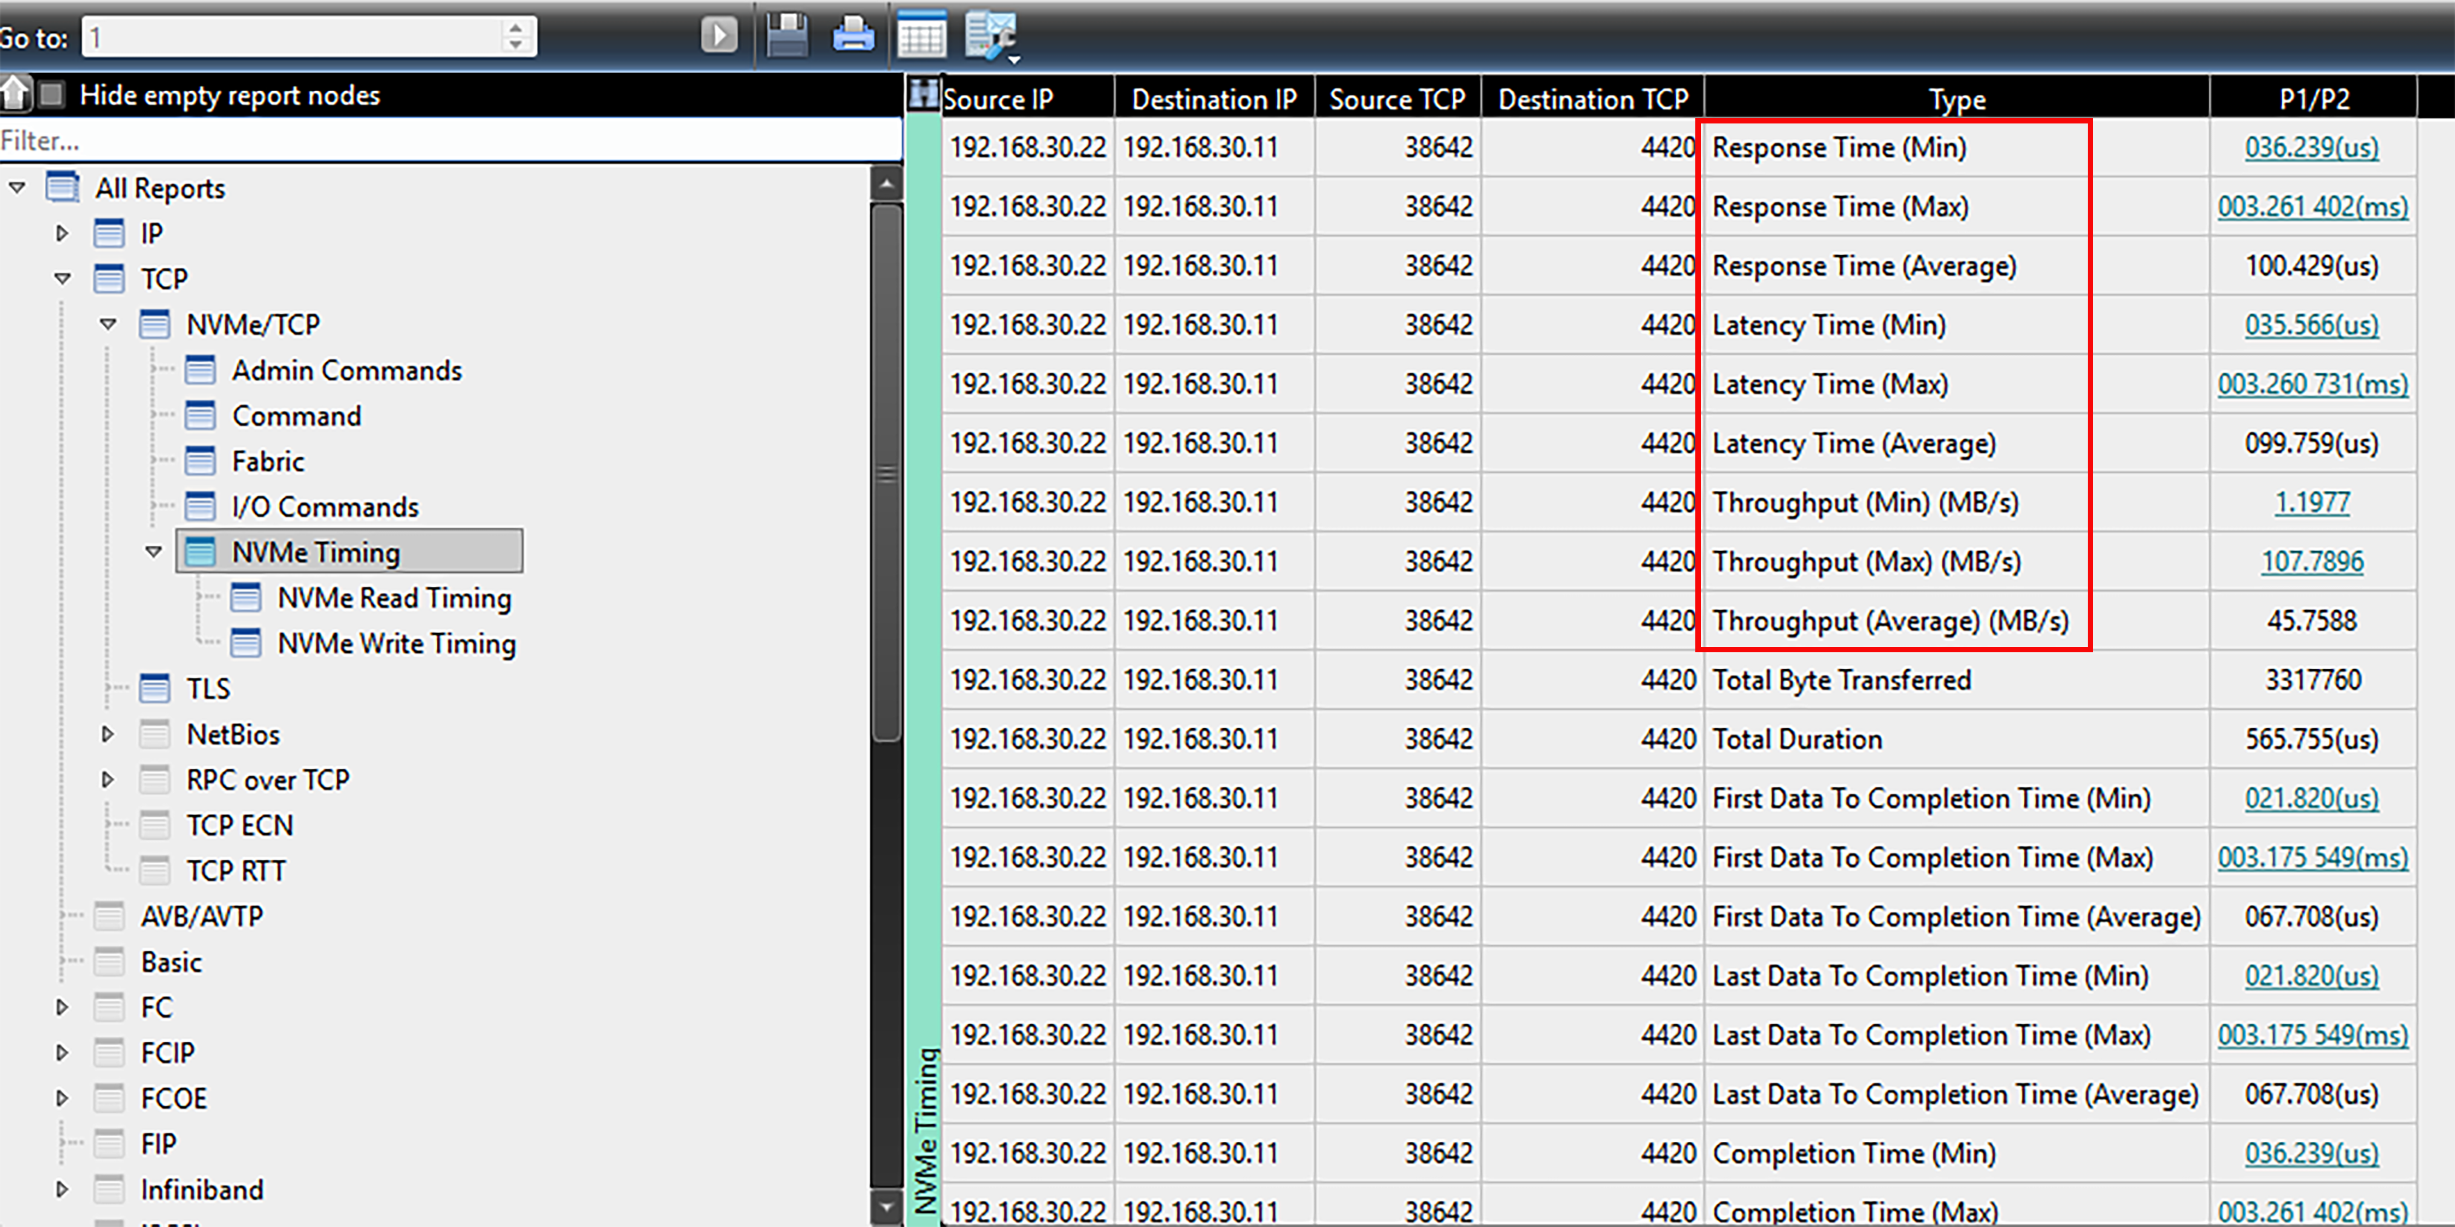This screenshot has width=2455, height=1227.
Task: Collapse the TCP tree node
Action: click(x=62, y=279)
